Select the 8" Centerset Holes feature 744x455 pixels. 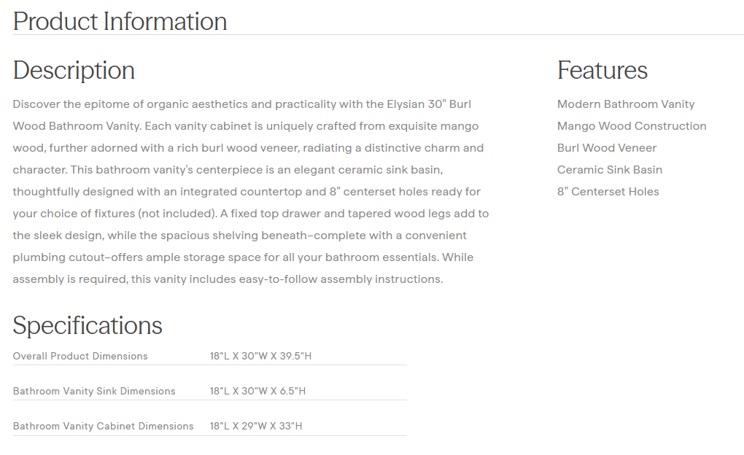608,192
